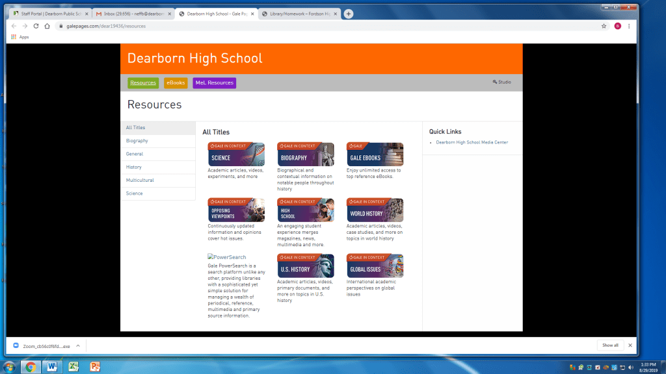Open Microsoft Excel from the taskbar
666x374 pixels.
tap(73, 367)
